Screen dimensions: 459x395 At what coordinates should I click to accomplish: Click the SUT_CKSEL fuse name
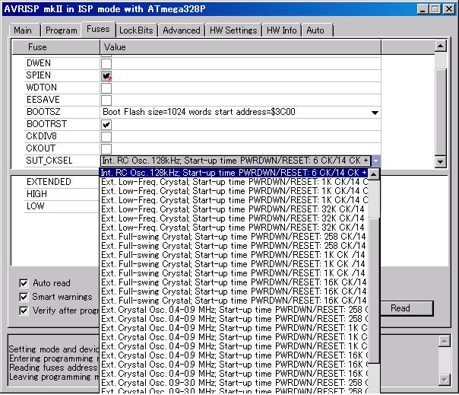point(49,161)
